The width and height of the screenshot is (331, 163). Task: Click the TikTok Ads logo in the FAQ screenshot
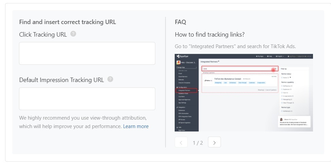coord(208,80)
